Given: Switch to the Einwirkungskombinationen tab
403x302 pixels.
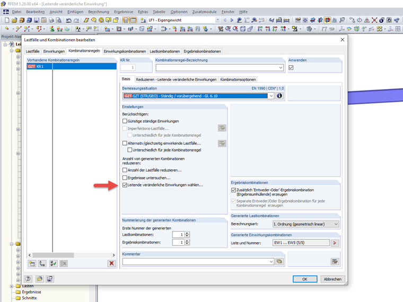Looking at the screenshot, I should point(125,51).
